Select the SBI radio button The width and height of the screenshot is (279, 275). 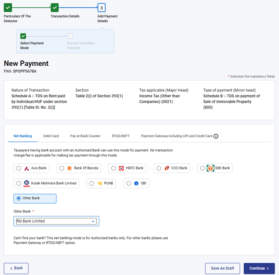pyautogui.click(x=129, y=183)
